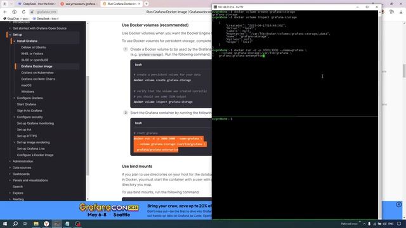Image resolution: width=406 pixels, height=228 pixels.
Task: Activate the PuTTY taskbar icon
Action: (56, 224)
